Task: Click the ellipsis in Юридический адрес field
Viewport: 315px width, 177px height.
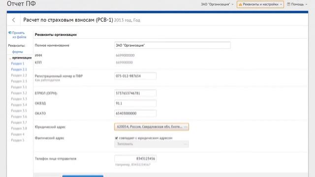Action: click(186, 127)
